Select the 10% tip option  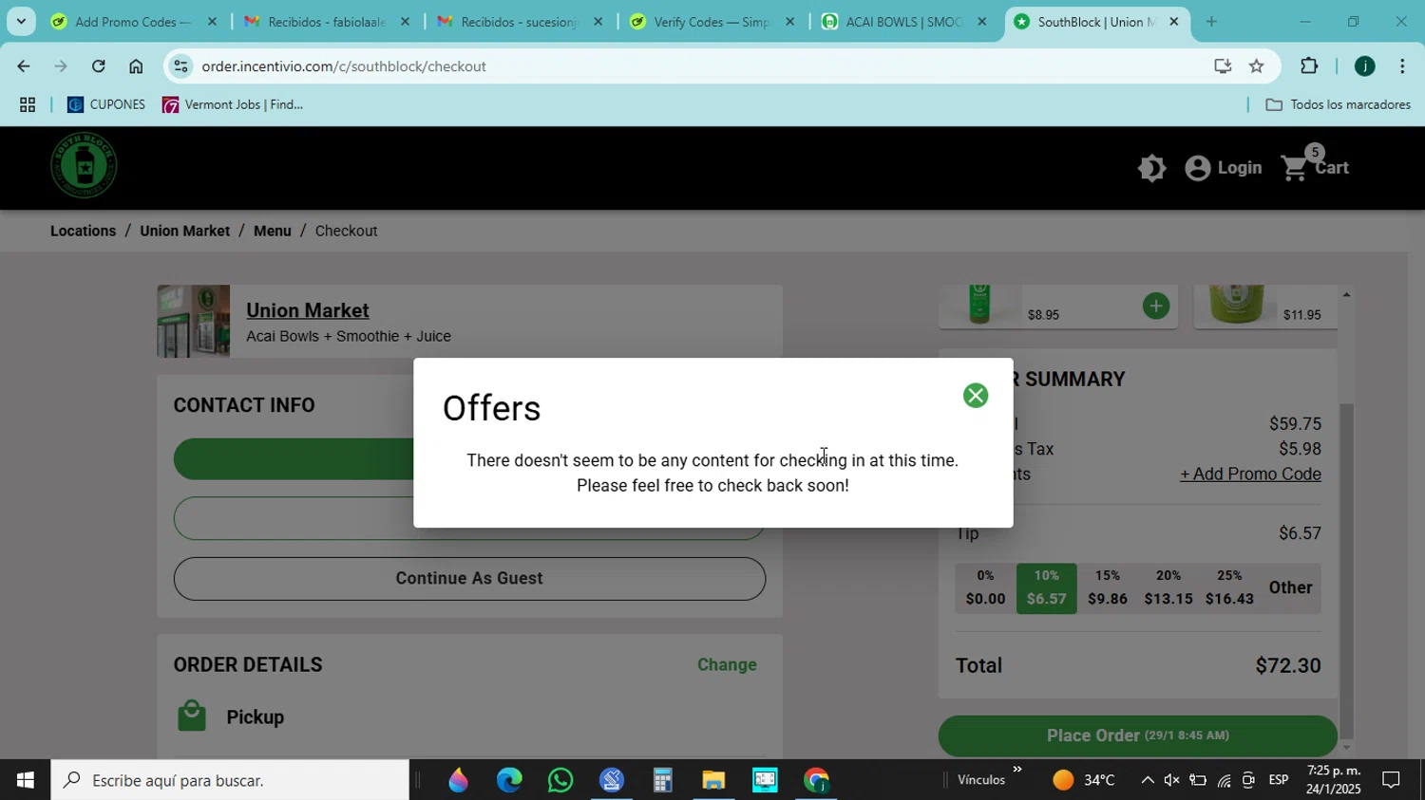[x=1046, y=587]
